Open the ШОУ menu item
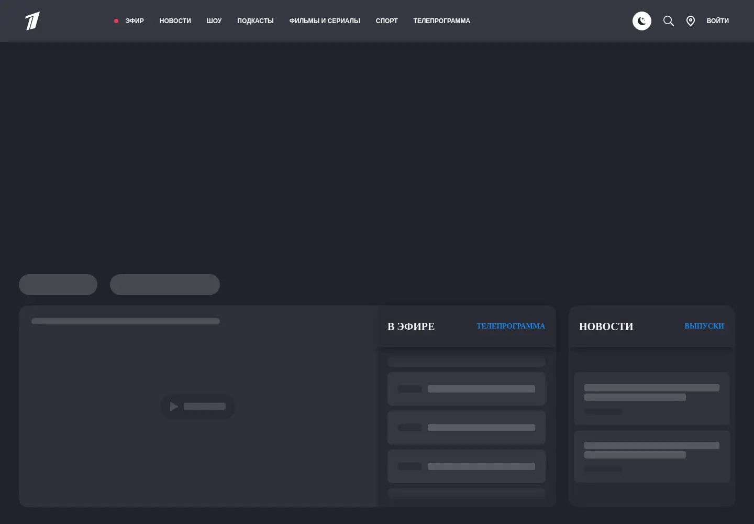This screenshot has width=754, height=524. 214,21
